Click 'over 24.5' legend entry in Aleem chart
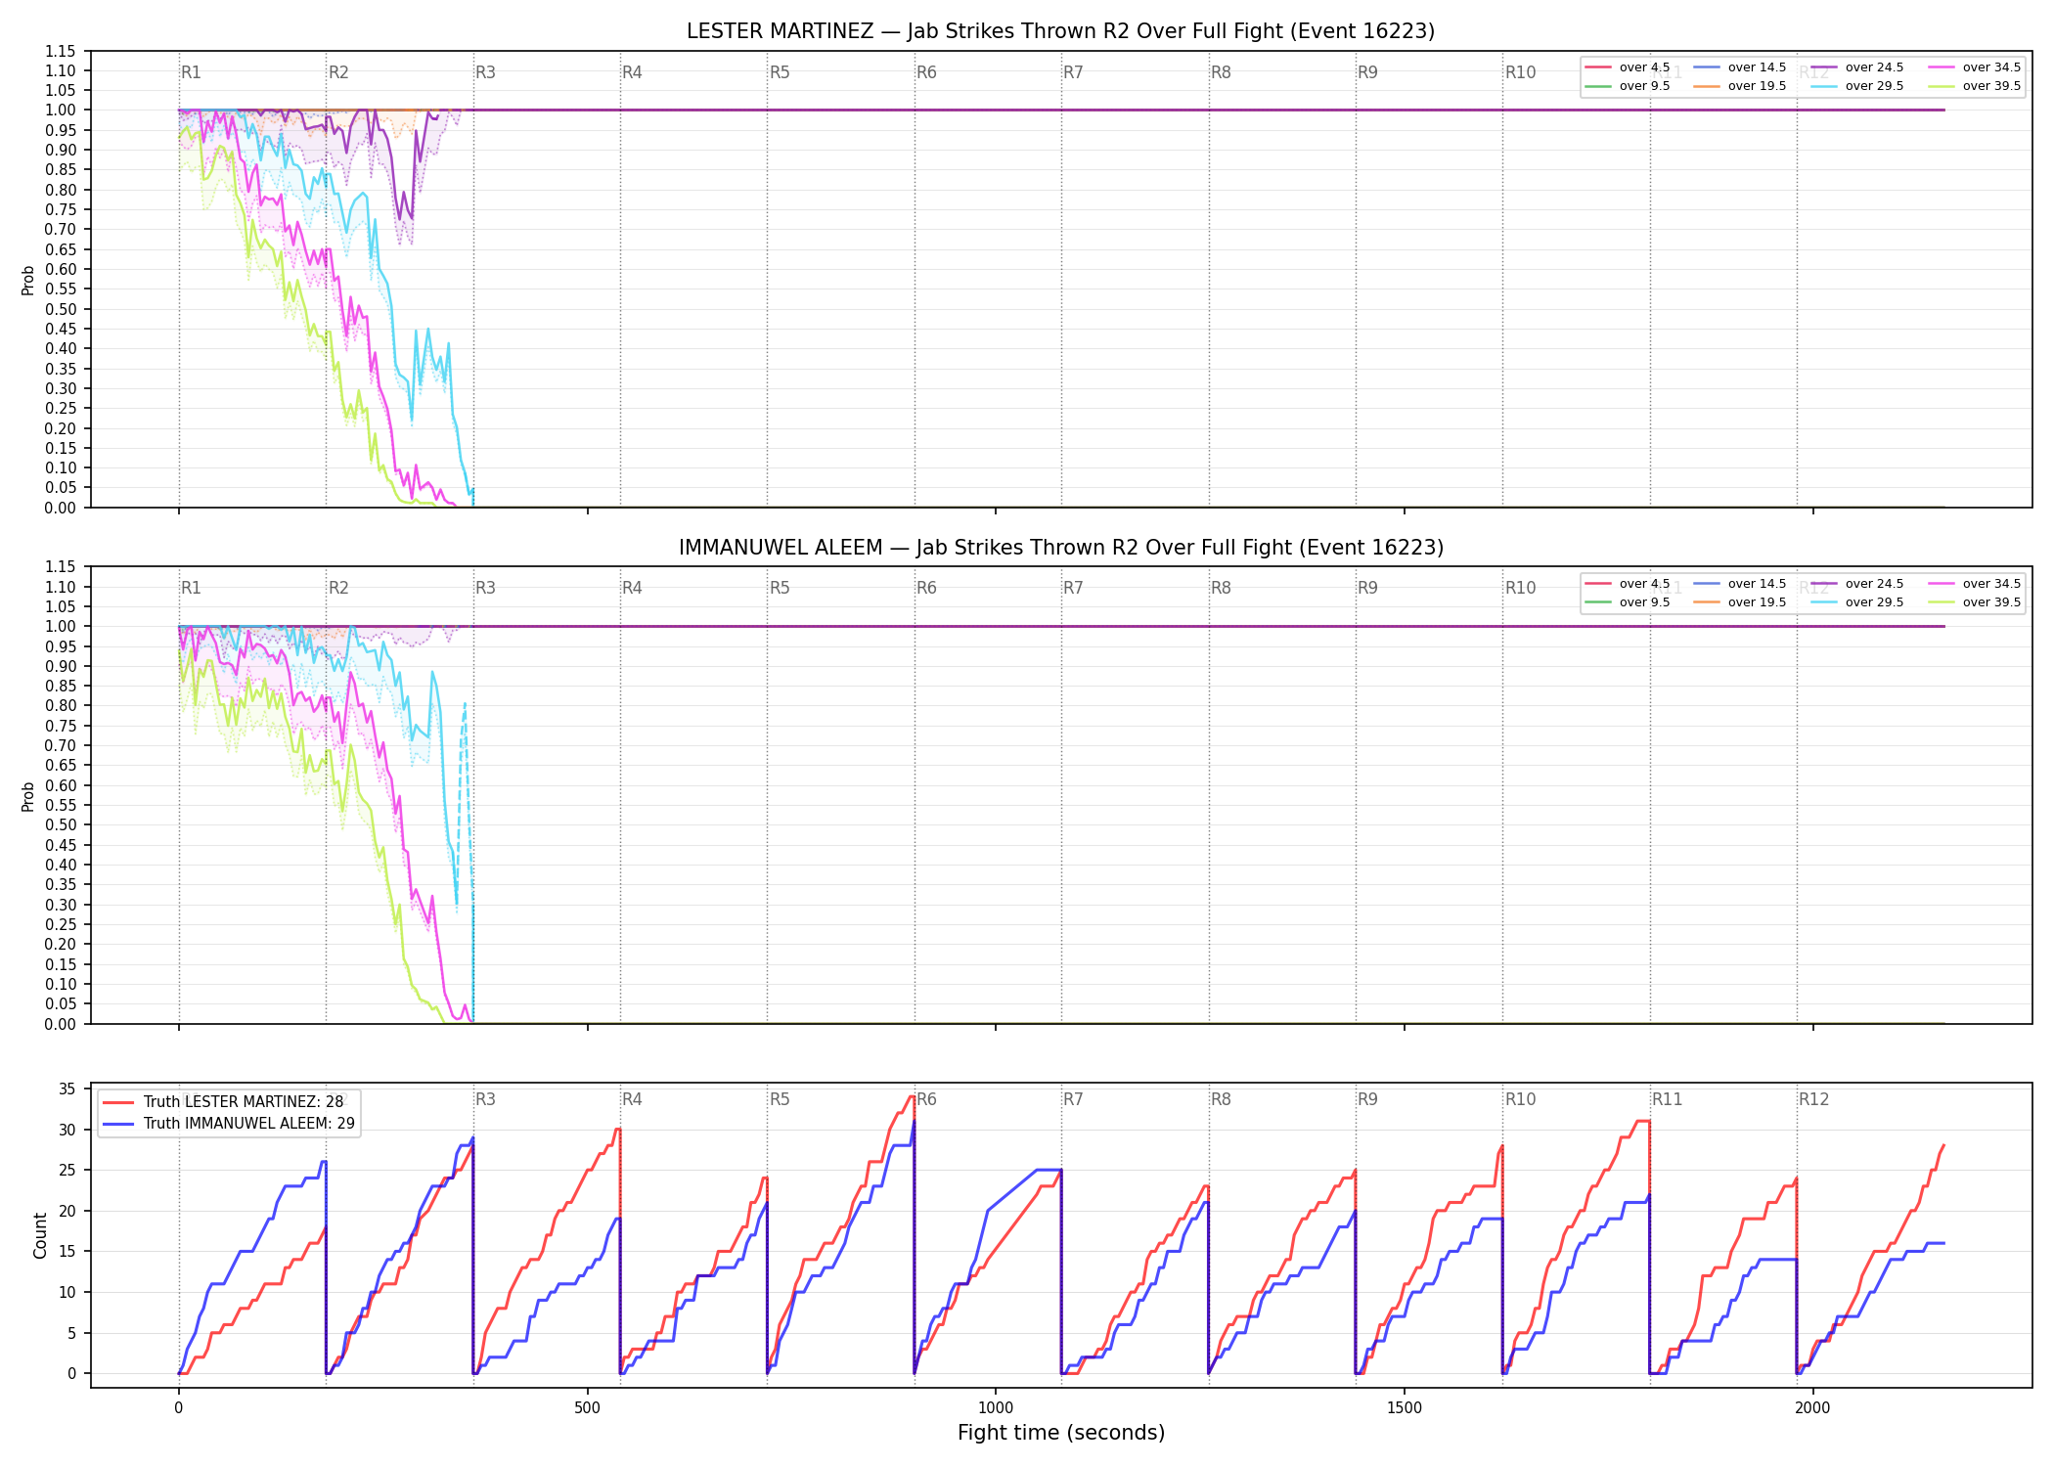 [x=1857, y=584]
